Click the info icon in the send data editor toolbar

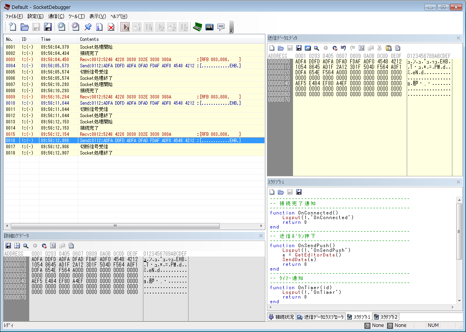(335, 48)
